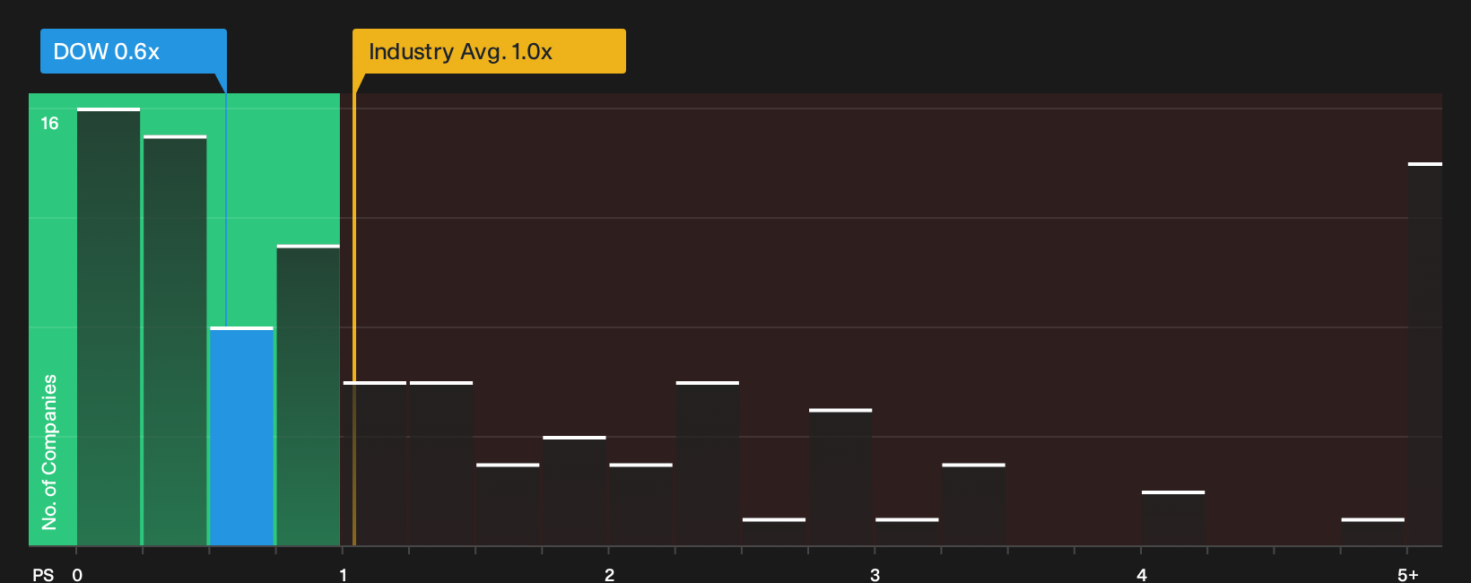
Task: Click the yellow Industry Avg. 1.0x label
Action: 489,51
